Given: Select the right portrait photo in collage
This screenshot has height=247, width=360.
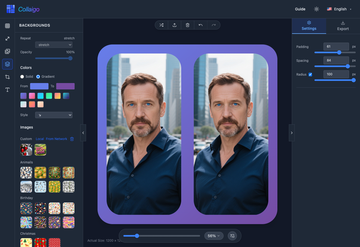Looking at the screenshot, I should pos(231,134).
